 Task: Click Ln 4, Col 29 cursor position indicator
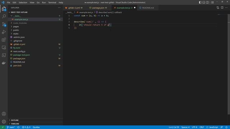coord(174,127)
